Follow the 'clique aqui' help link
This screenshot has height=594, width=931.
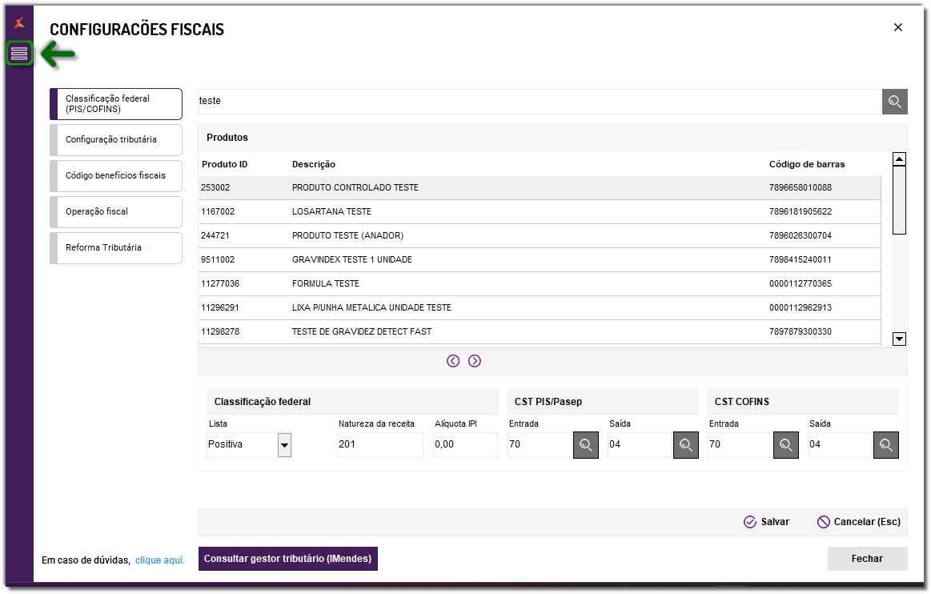160,560
